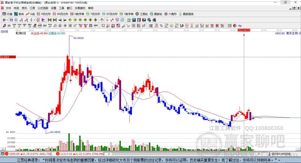
Task: Open the P四方形 square chart
Action: [x=44, y=14]
